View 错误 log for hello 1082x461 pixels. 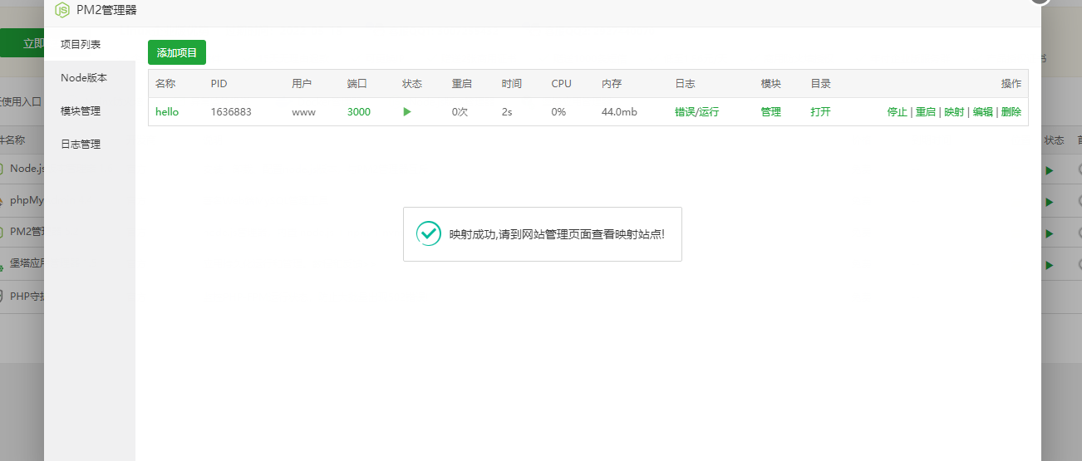[685, 111]
